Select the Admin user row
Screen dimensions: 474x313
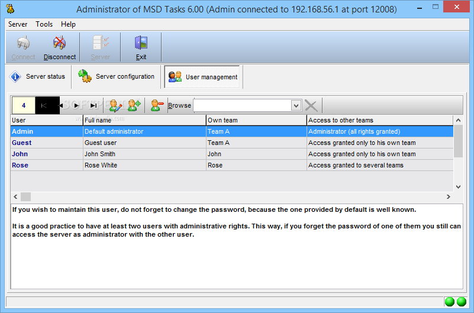click(x=232, y=131)
